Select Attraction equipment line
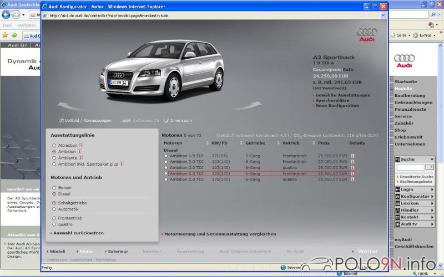This screenshot has width=444, height=277. tap(54, 145)
